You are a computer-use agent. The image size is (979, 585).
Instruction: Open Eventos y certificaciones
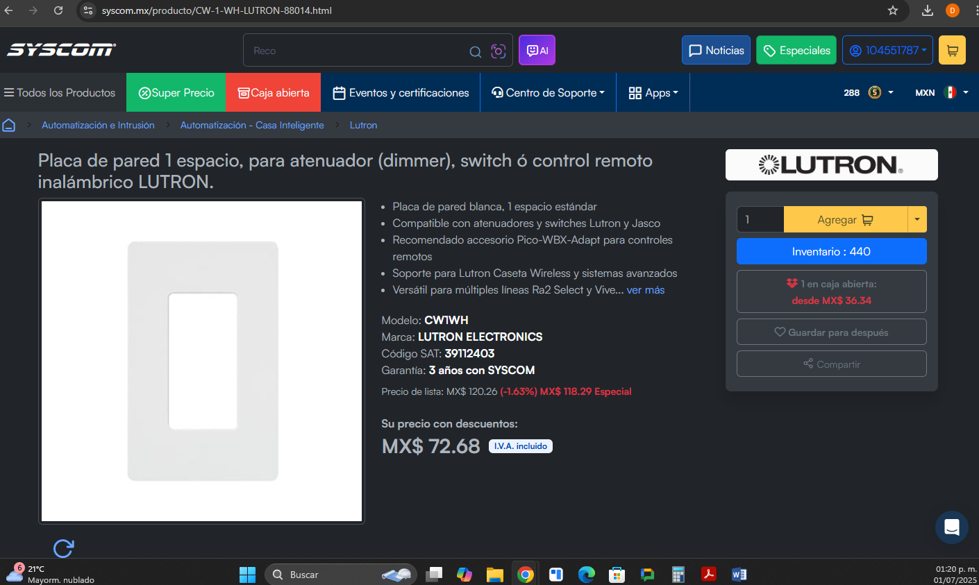tap(401, 92)
